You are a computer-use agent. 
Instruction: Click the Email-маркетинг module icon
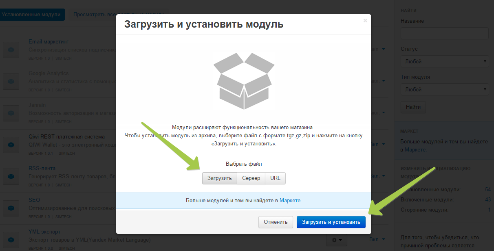pos(11,50)
